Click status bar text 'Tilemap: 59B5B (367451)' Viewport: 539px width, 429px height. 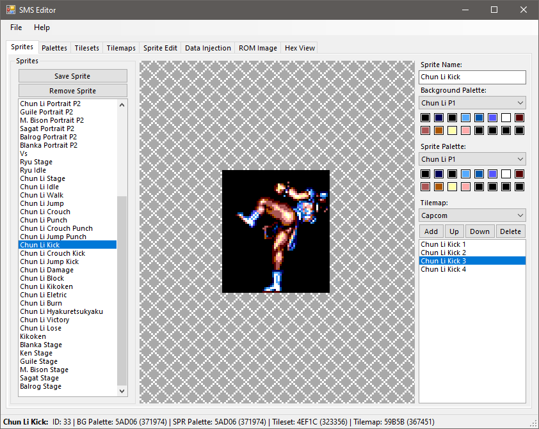[394, 422]
